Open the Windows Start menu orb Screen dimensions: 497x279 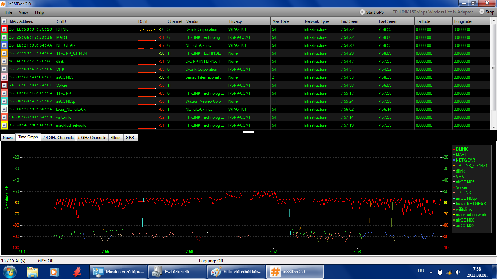[x=9, y=271]
